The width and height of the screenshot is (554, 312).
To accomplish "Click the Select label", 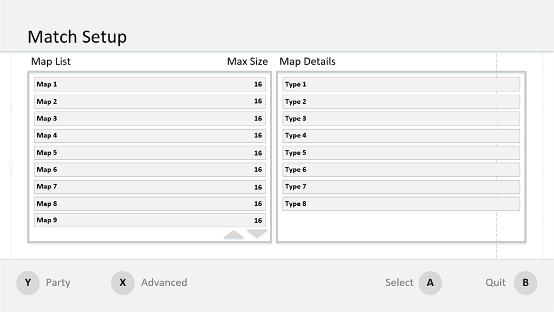I will click(399, 282).
